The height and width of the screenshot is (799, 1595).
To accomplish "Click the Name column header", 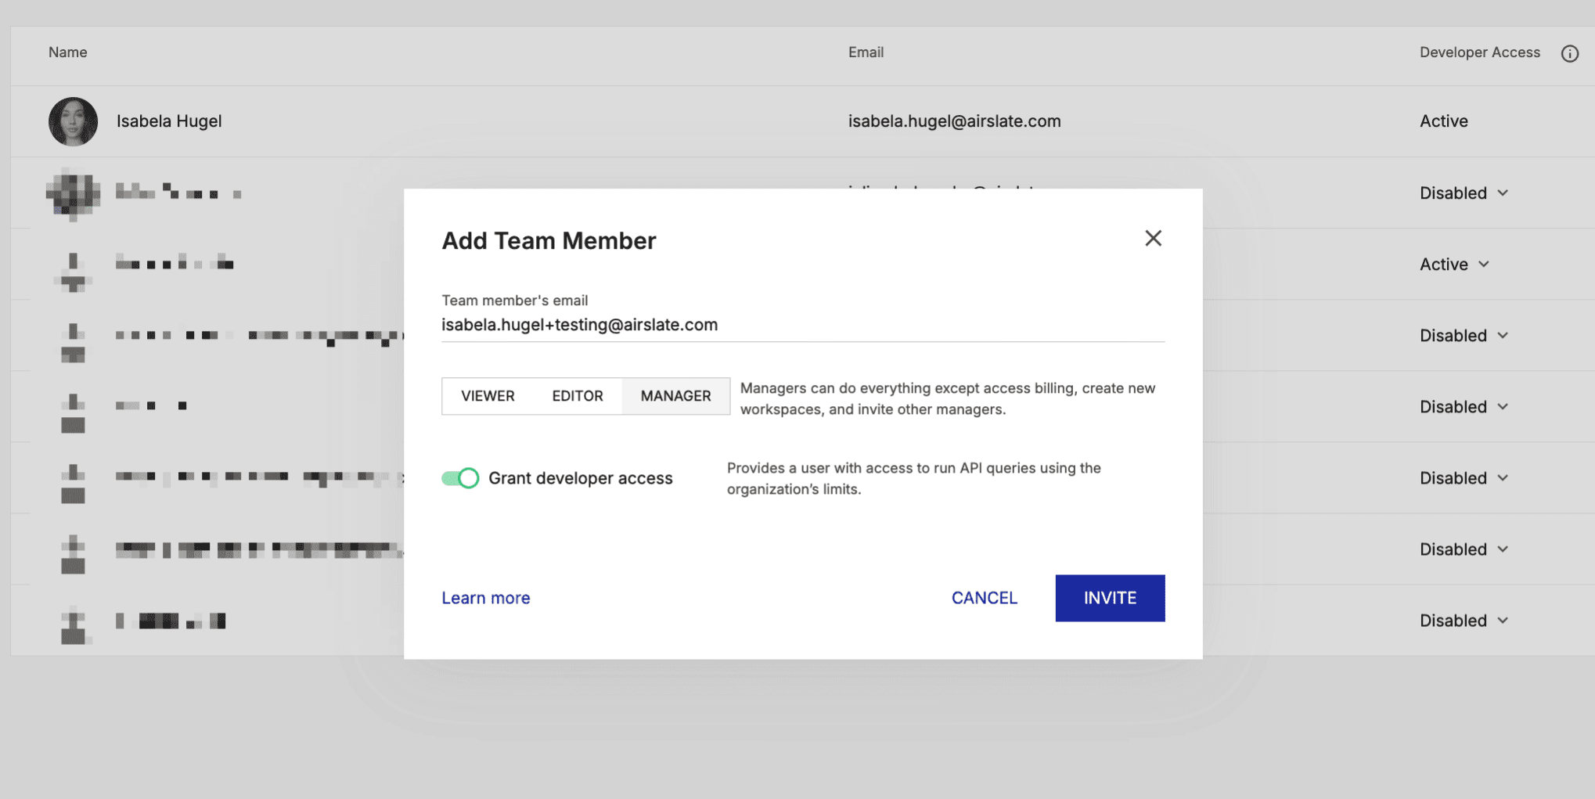I will pyautogui.click(x=68, y=52).
